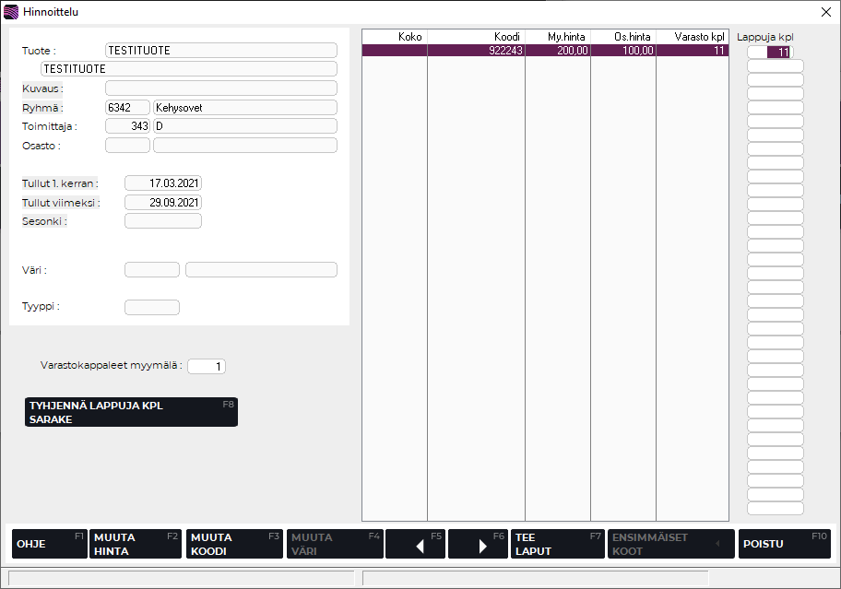Screen dimensions: 841x589
Task: Click the Ryhmä code field 6342
Action: 127,108
